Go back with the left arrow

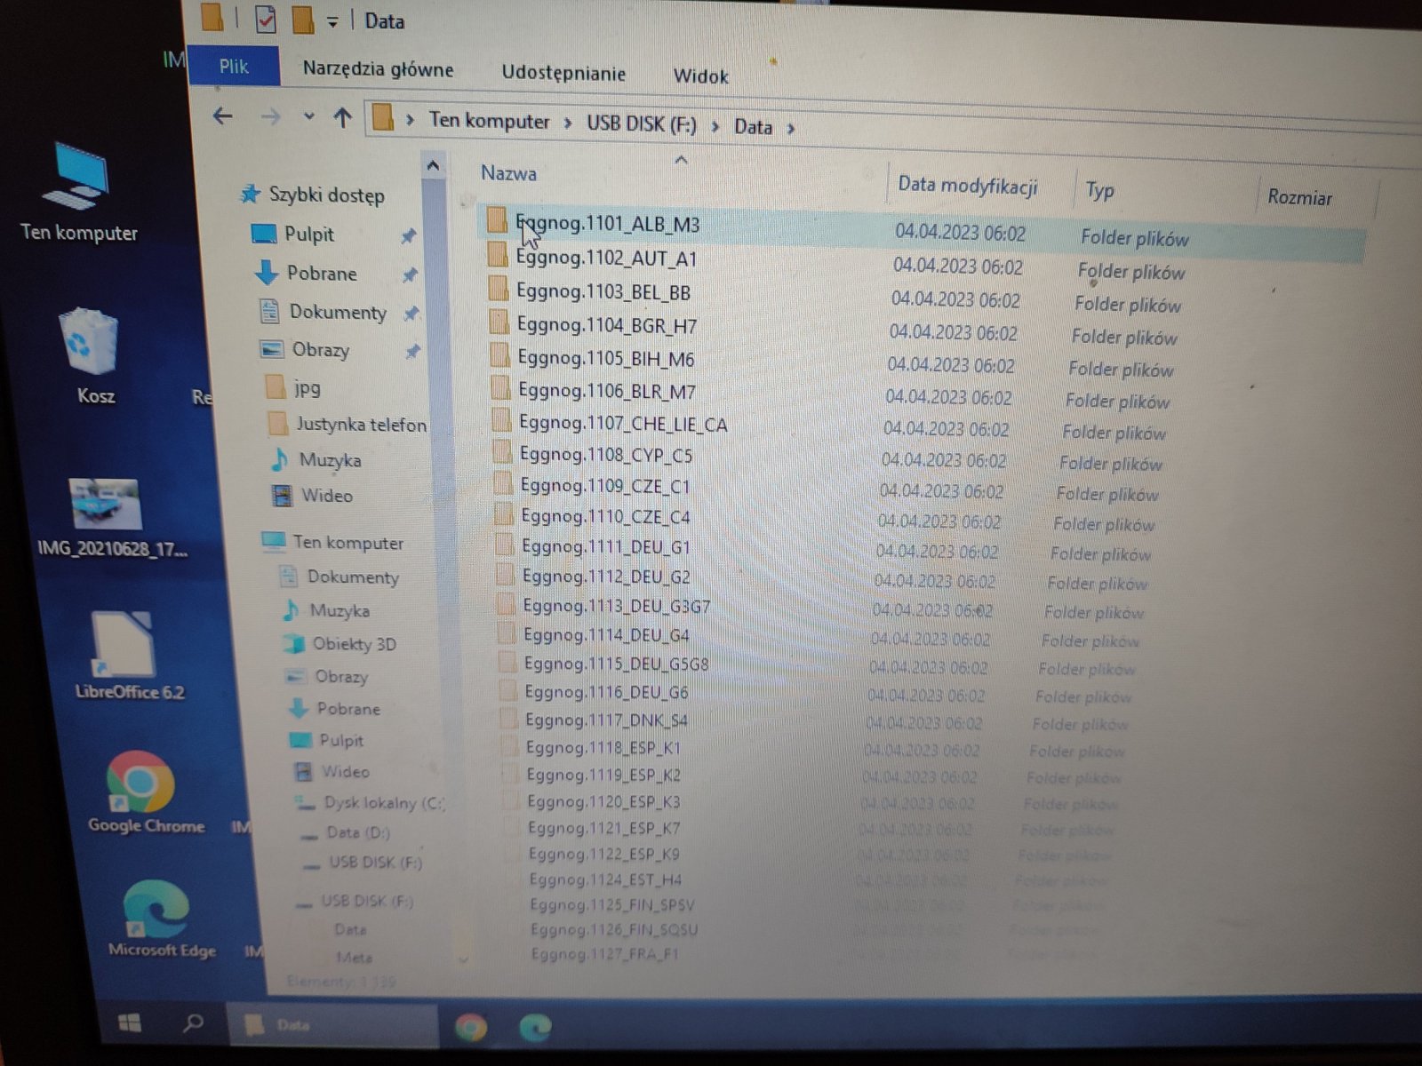pos(223,115)
